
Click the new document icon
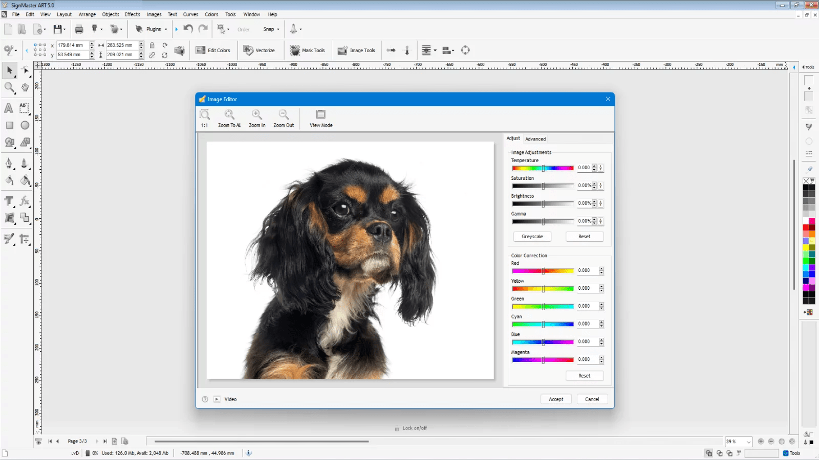click(x=8, y=29)
